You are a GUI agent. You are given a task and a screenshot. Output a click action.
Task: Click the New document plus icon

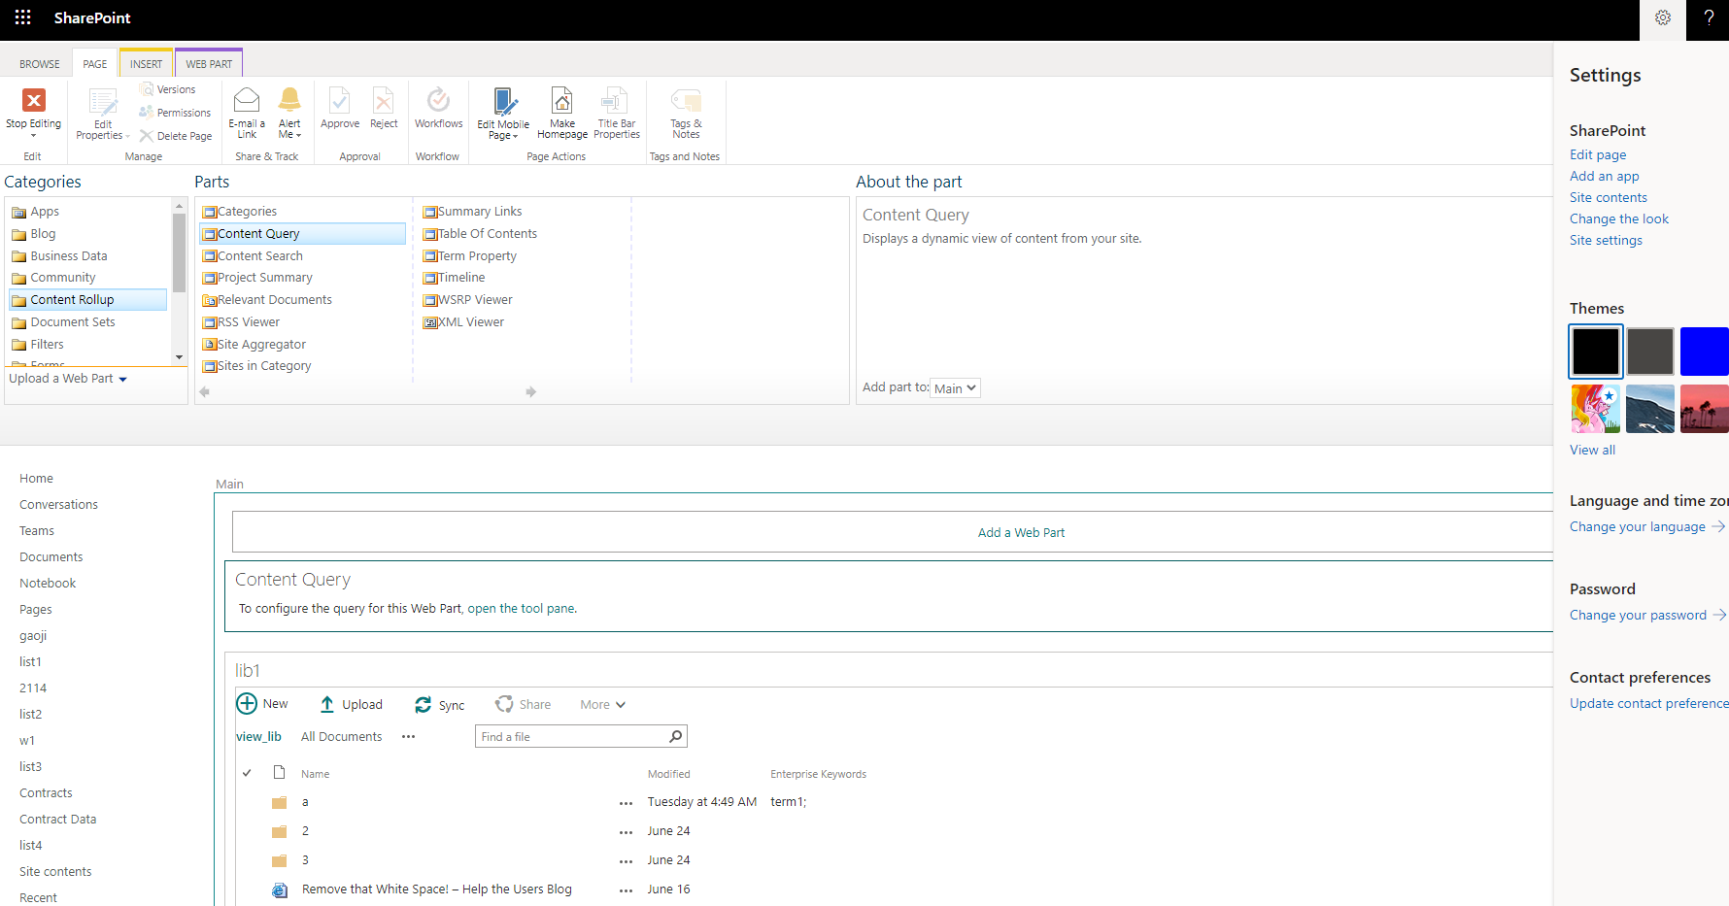point(247,704)
